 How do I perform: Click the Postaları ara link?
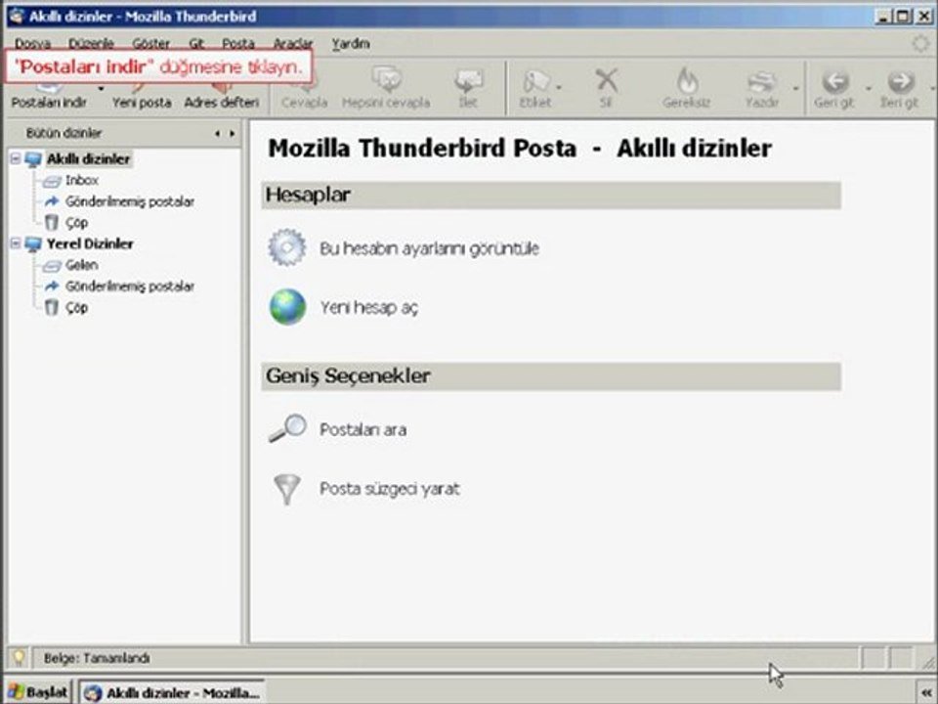tap(363, 430)
